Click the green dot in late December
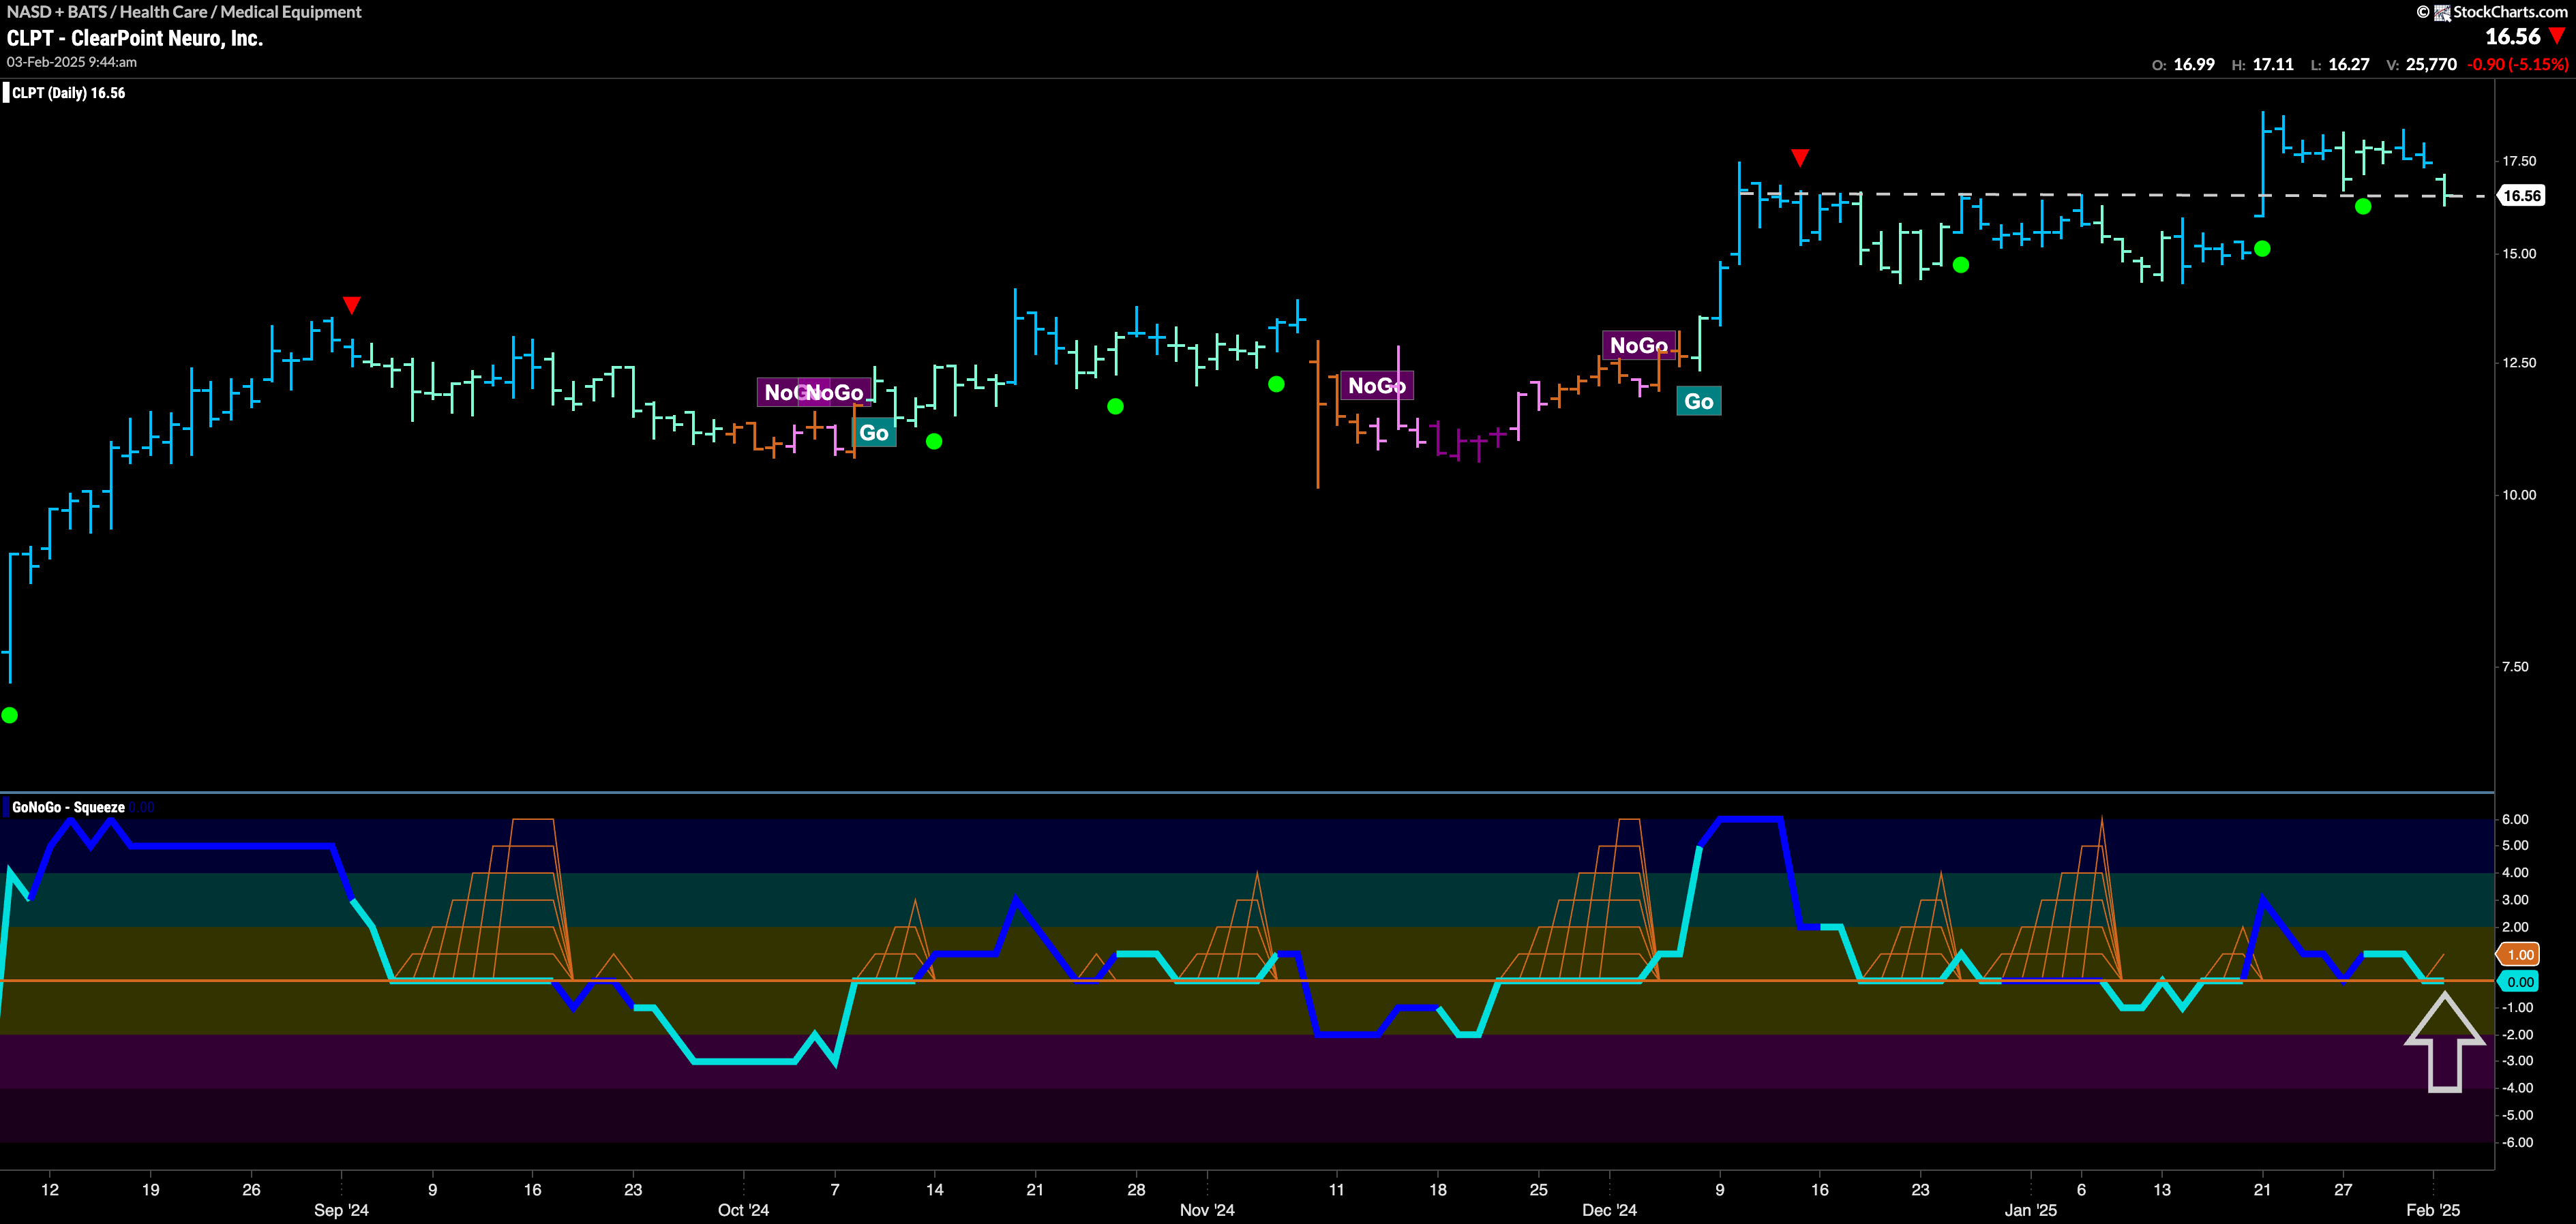2576x1224 pixels. [1961, 265]
